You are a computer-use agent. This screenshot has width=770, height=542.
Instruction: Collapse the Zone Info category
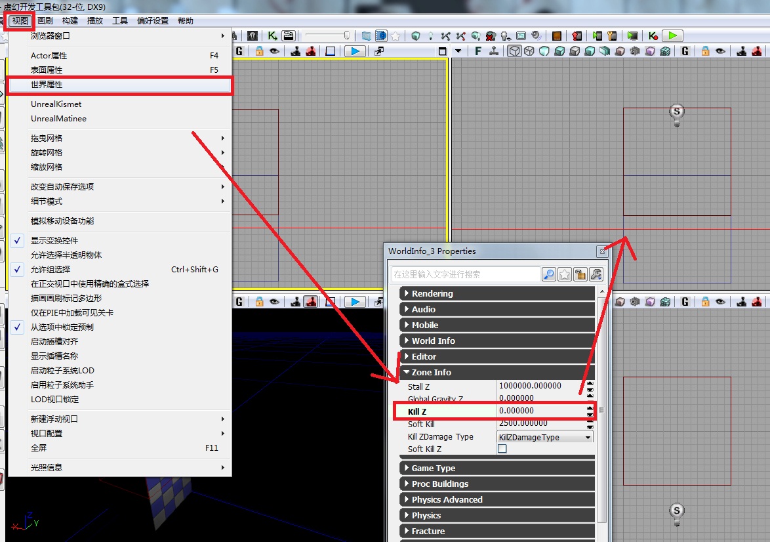point(431,372)
